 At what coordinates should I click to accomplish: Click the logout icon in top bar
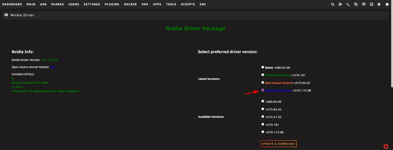340,4
